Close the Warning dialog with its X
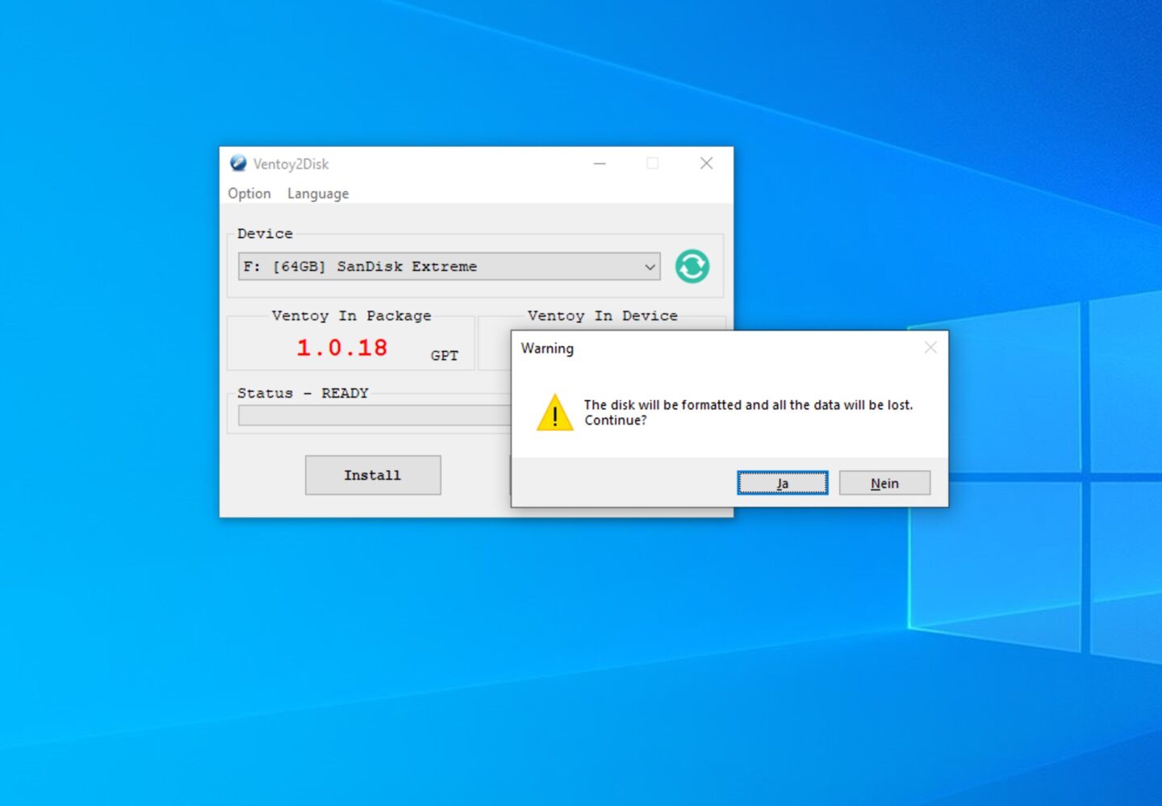The height and width of the screenshot is (806, 1162). 930,348
